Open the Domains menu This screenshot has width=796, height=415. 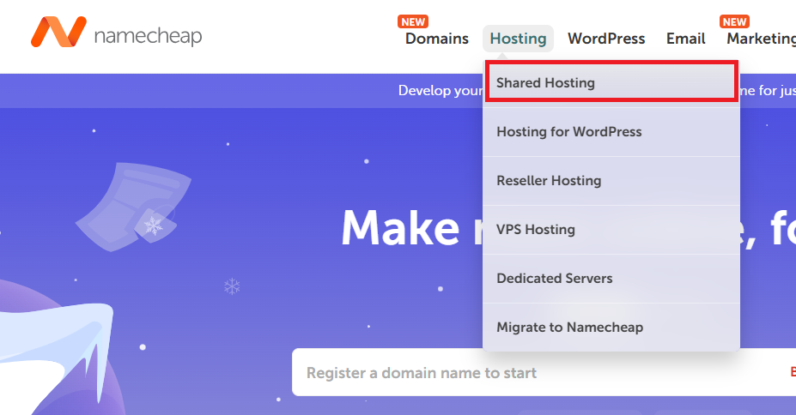click(x=436, y=39)
